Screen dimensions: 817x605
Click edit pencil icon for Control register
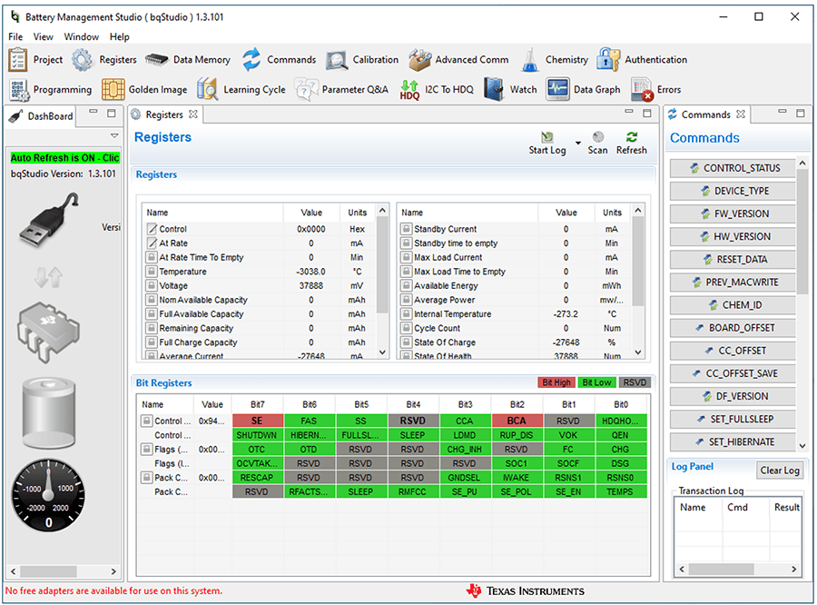pos(152,228)
